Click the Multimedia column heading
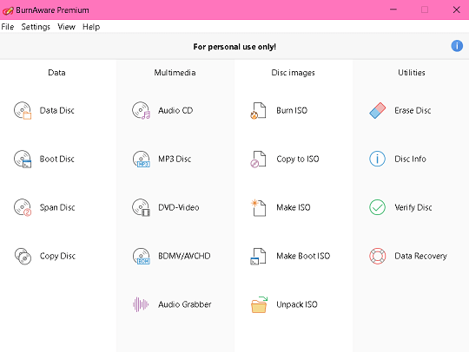469x352 pixels. (x=175, y=73)
